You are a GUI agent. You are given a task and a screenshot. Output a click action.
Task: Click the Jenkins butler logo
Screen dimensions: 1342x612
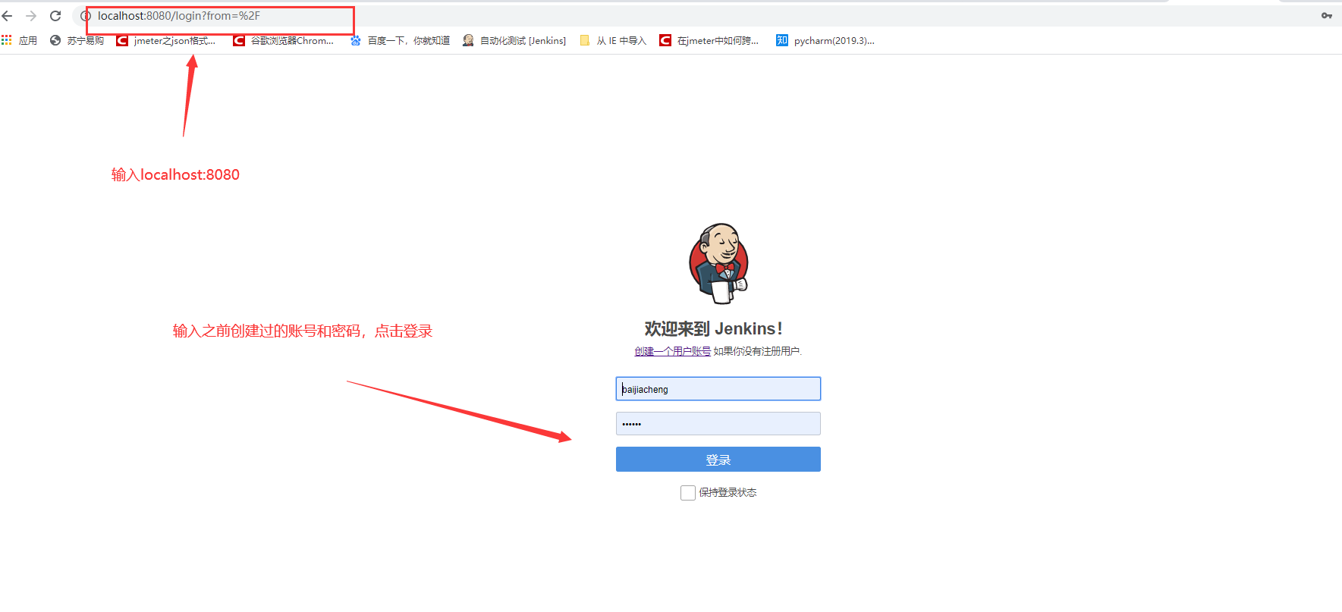click(x=718, y=264)
